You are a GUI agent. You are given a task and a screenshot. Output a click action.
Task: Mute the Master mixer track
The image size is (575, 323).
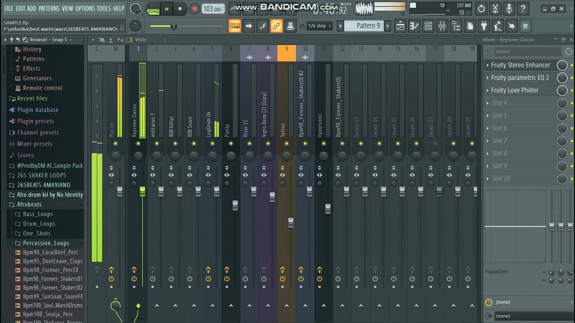click(x=115, y=144)
